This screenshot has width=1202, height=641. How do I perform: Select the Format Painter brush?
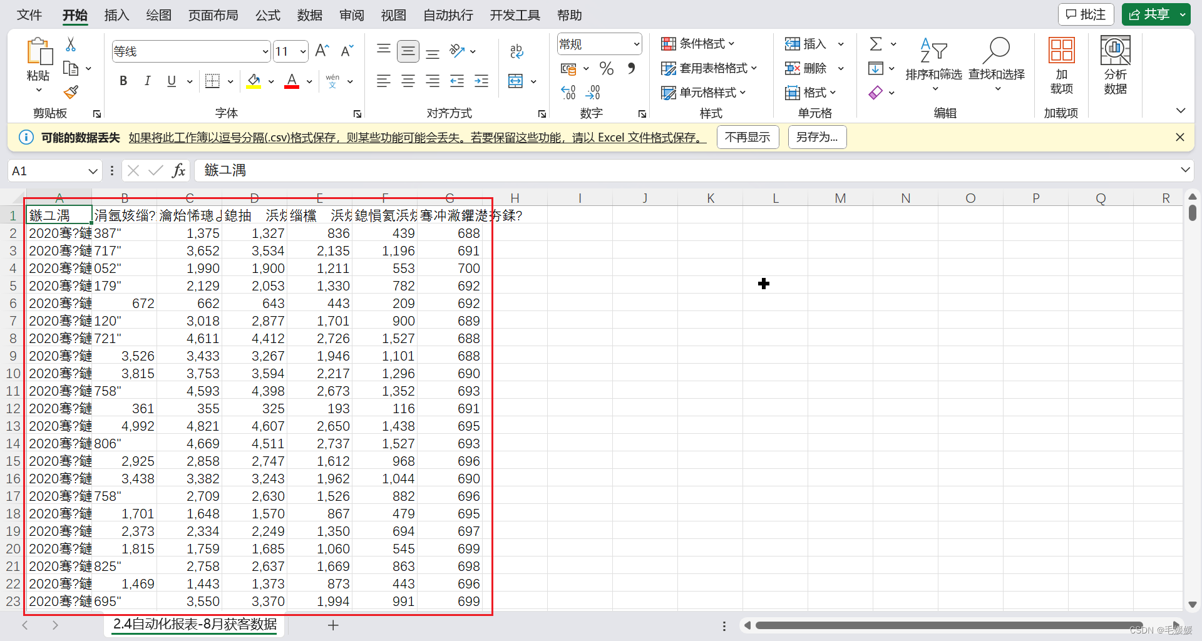[x=71, y=92]
